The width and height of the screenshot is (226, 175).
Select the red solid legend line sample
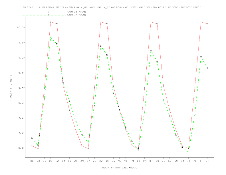coord(44,12)
